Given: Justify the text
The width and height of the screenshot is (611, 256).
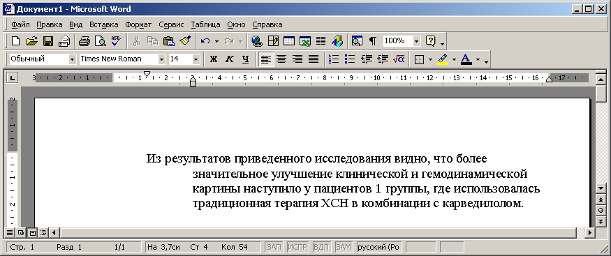Looking at the screenshot, I should (x=314, y=59).
